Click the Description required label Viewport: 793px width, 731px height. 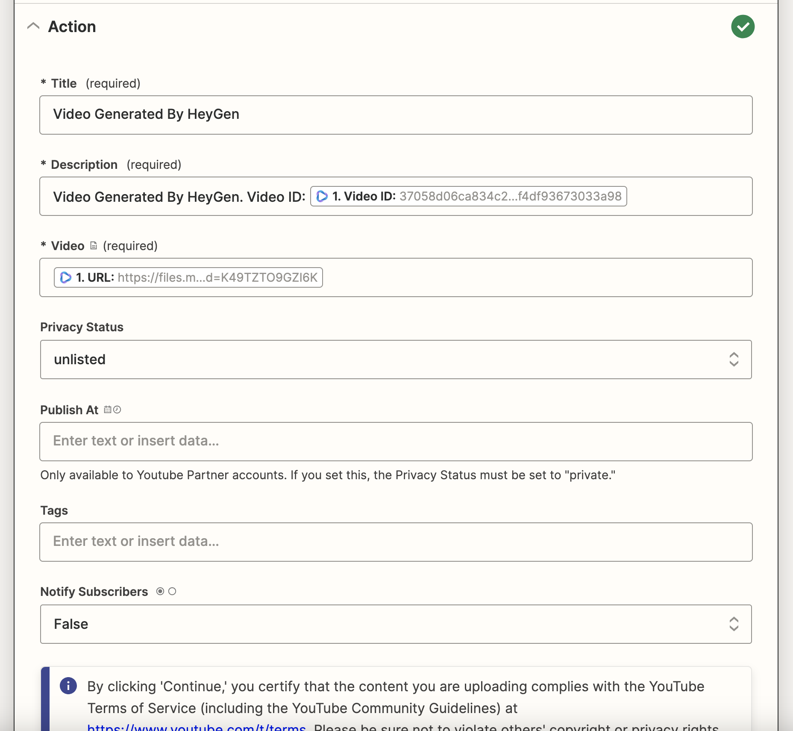click(111, 165)
